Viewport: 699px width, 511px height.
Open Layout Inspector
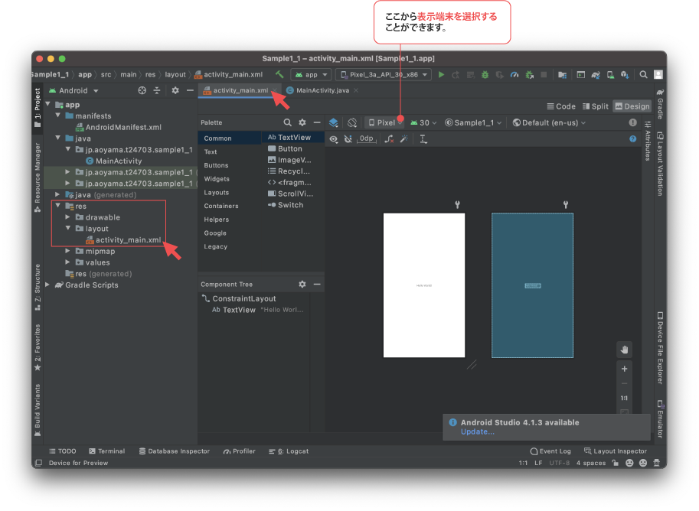616,451
